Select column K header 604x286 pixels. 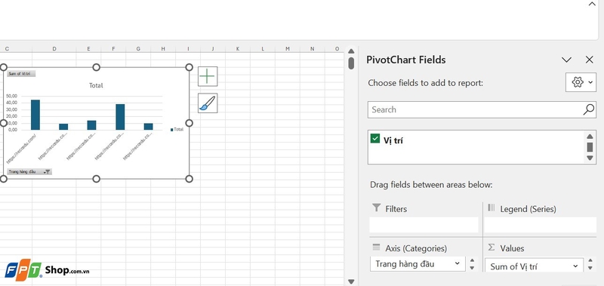(238, 48)
